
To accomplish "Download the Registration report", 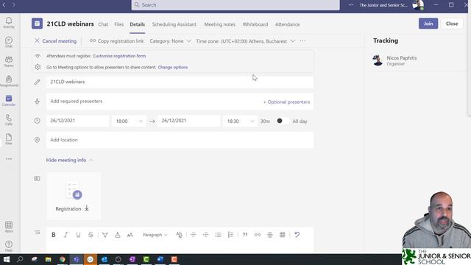I will click(x=87, y=208).
